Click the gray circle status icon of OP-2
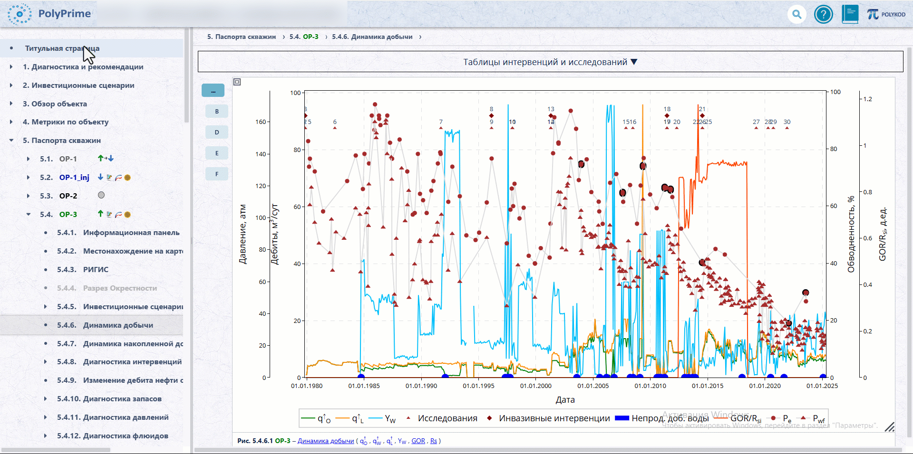This screenshot has width=913, height=454. (101, 195)
